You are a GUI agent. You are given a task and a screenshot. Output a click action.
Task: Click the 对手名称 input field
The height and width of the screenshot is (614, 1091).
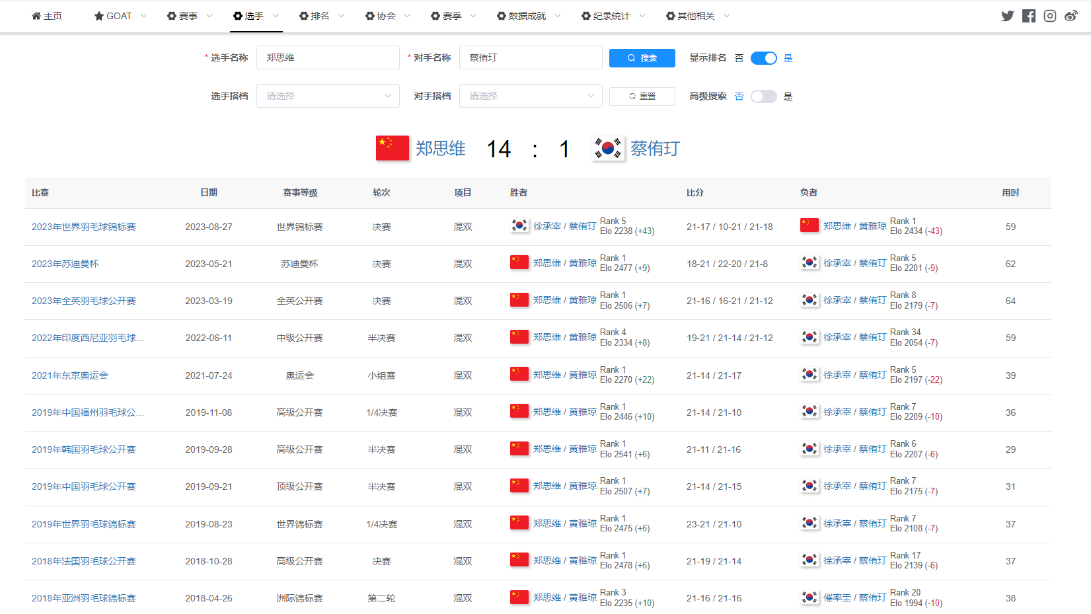[x=531, y=58]
